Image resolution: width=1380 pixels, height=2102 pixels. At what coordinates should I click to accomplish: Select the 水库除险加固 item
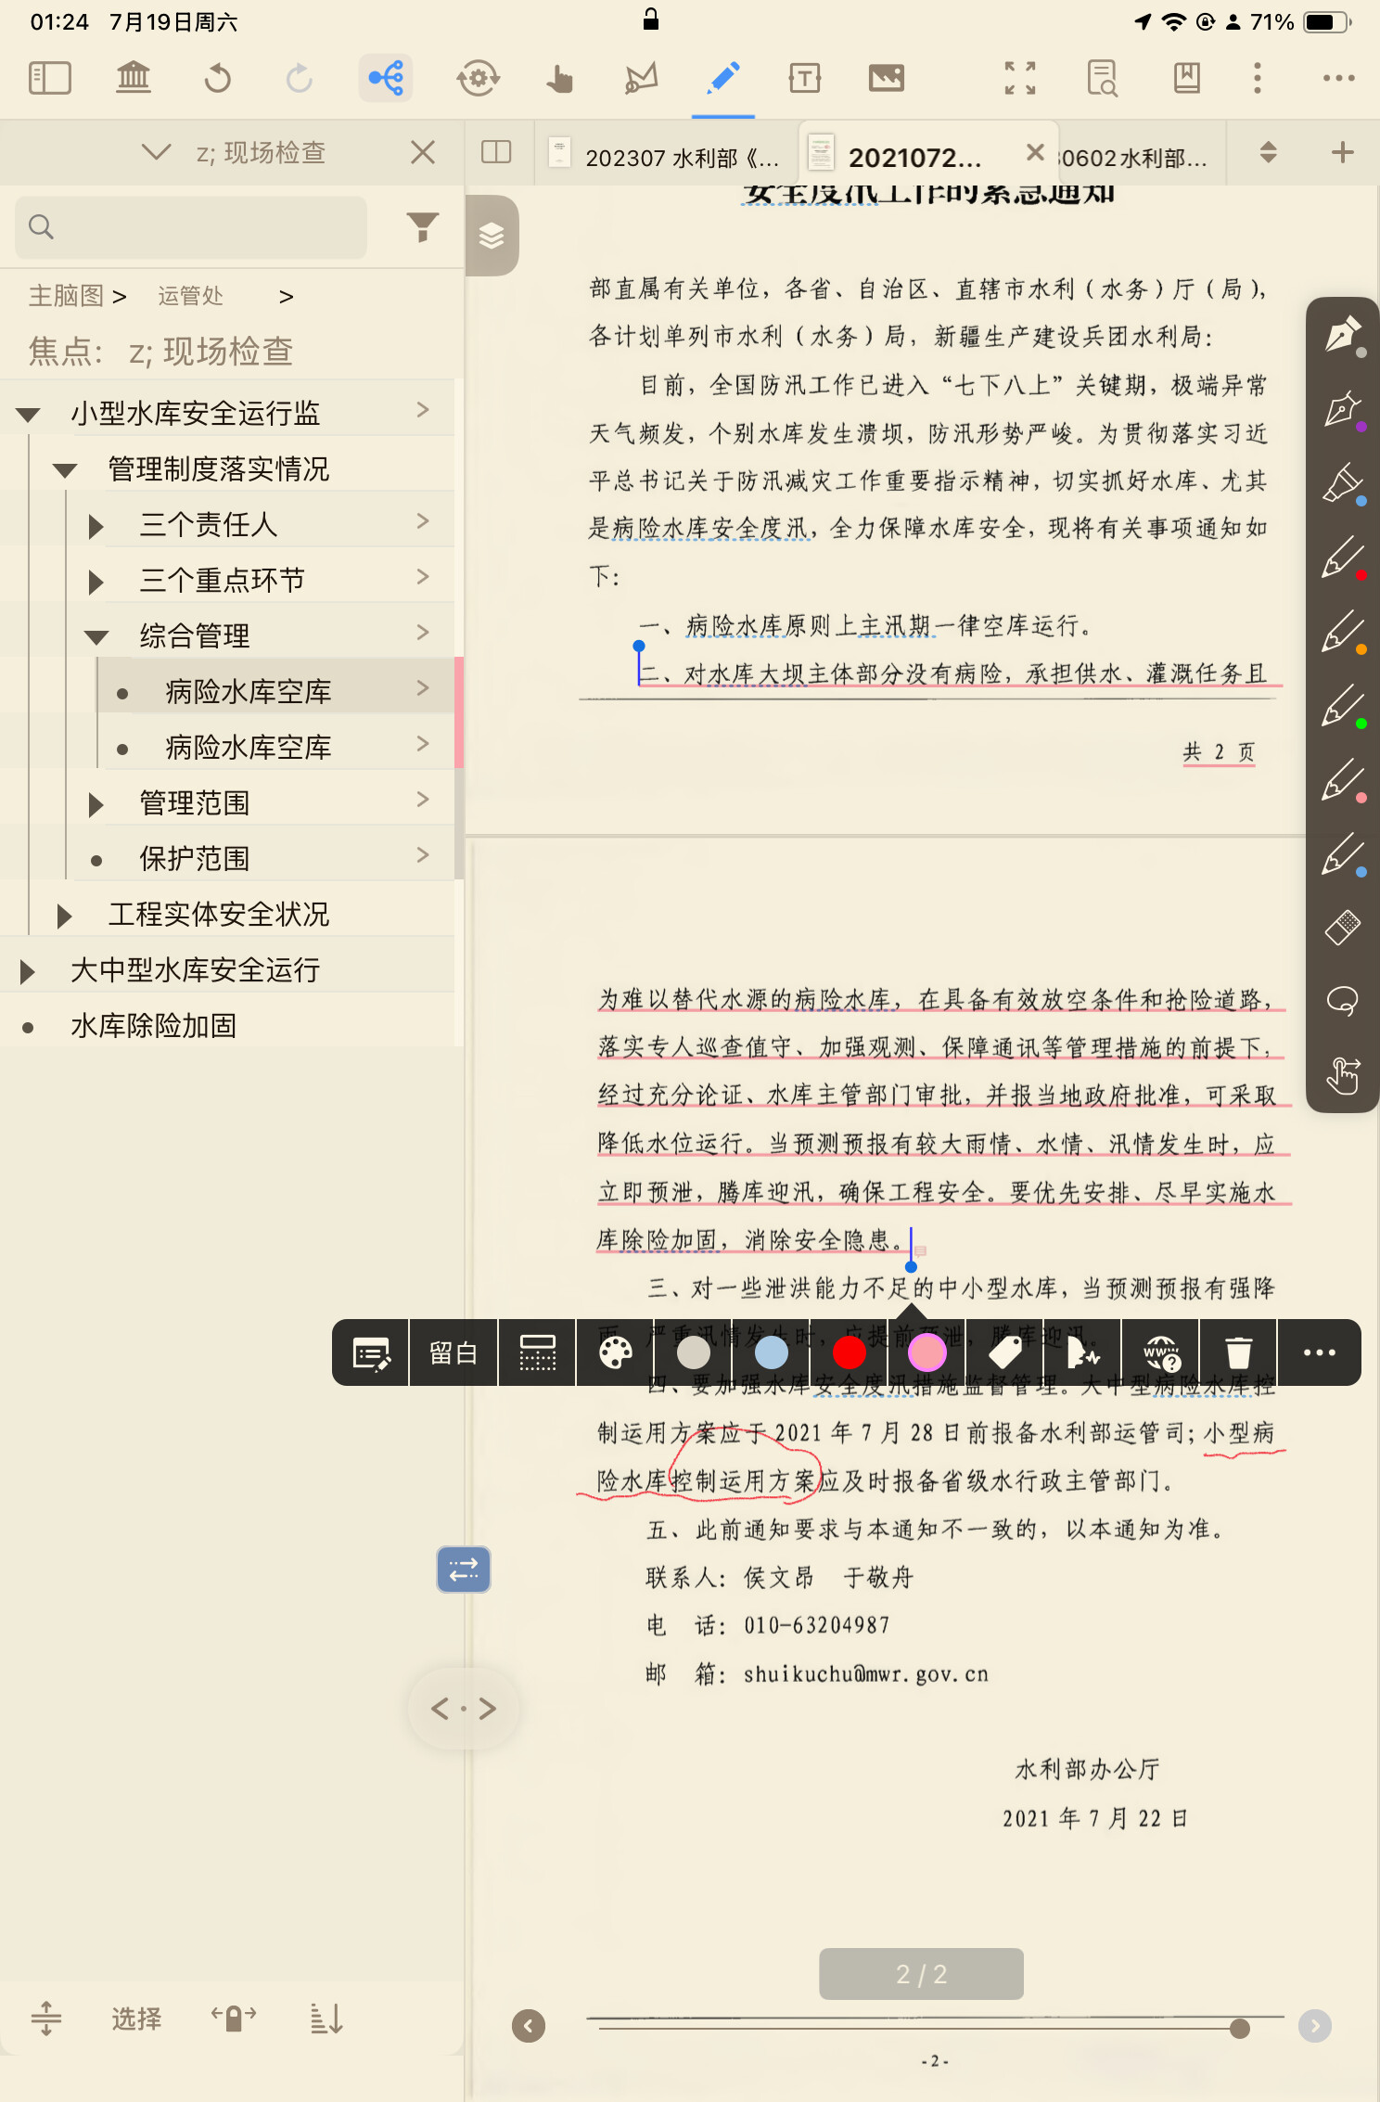tap(227, 1025)
